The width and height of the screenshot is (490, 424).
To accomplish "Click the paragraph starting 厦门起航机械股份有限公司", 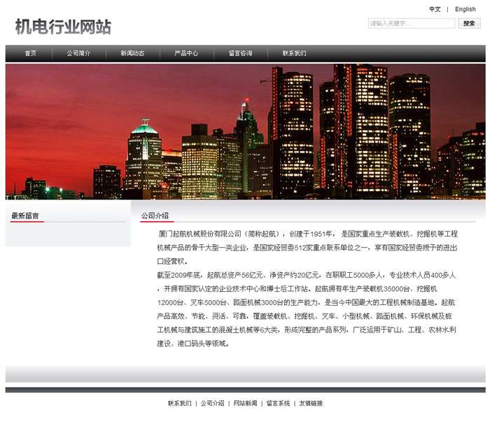I will click(x=307, y=248).
